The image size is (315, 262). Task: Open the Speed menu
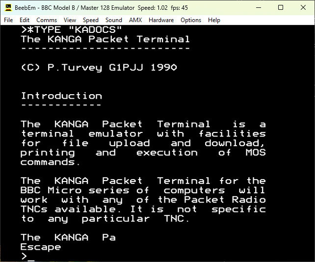tap(91, 20)
